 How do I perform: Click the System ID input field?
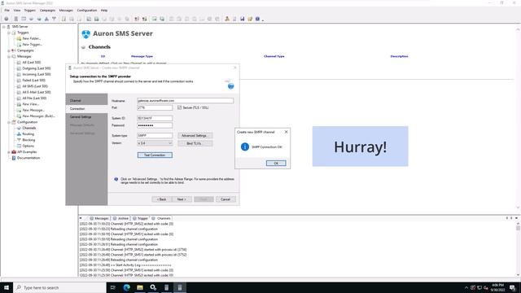[x=155, y=118]
